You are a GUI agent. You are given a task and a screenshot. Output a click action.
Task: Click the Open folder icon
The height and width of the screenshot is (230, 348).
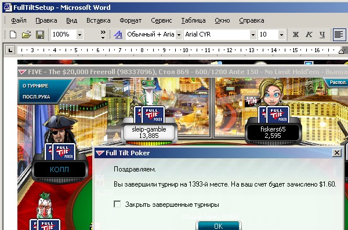[27, 35]
